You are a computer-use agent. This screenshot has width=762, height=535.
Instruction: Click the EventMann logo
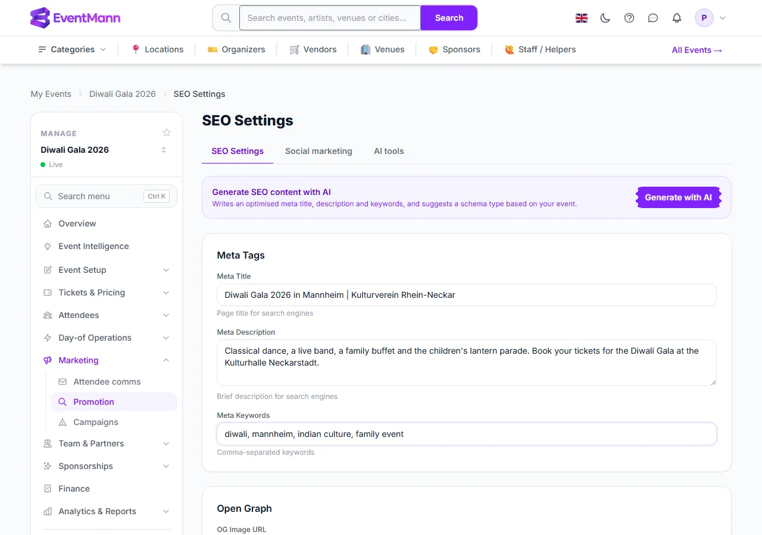pos(75,18)
